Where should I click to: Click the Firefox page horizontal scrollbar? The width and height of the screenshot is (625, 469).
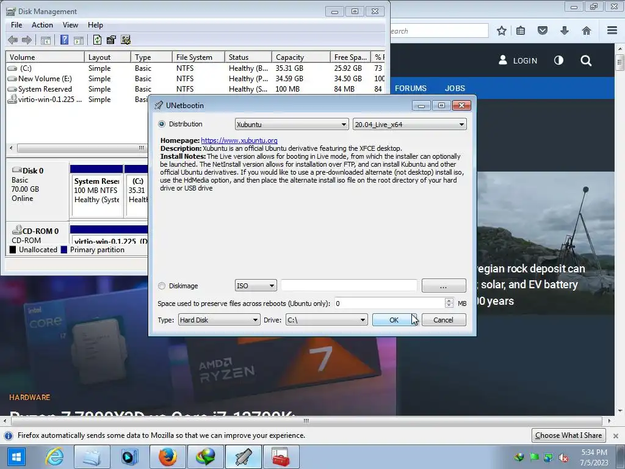306,421
